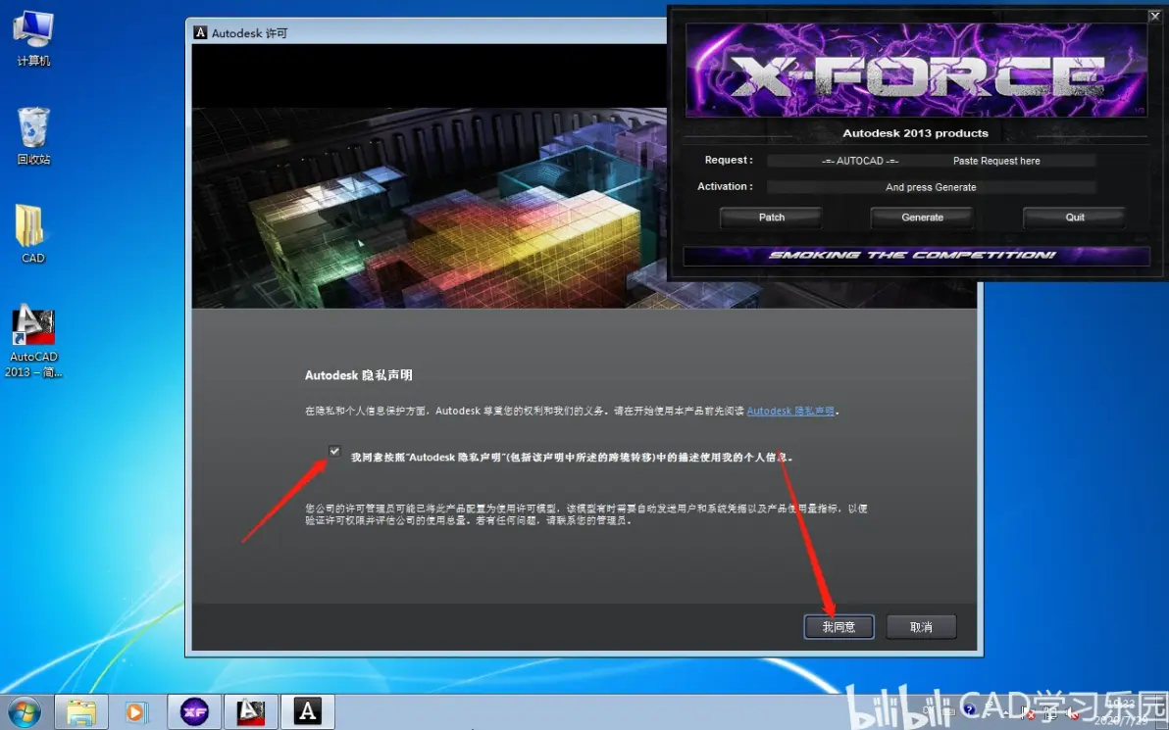This screenshot has height=730, width=1169.
Task: Click the Request field in X-Force
Action: (931, 160)
